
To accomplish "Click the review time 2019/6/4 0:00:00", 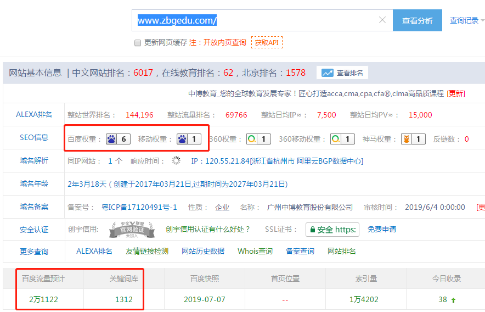I will 435,207.
